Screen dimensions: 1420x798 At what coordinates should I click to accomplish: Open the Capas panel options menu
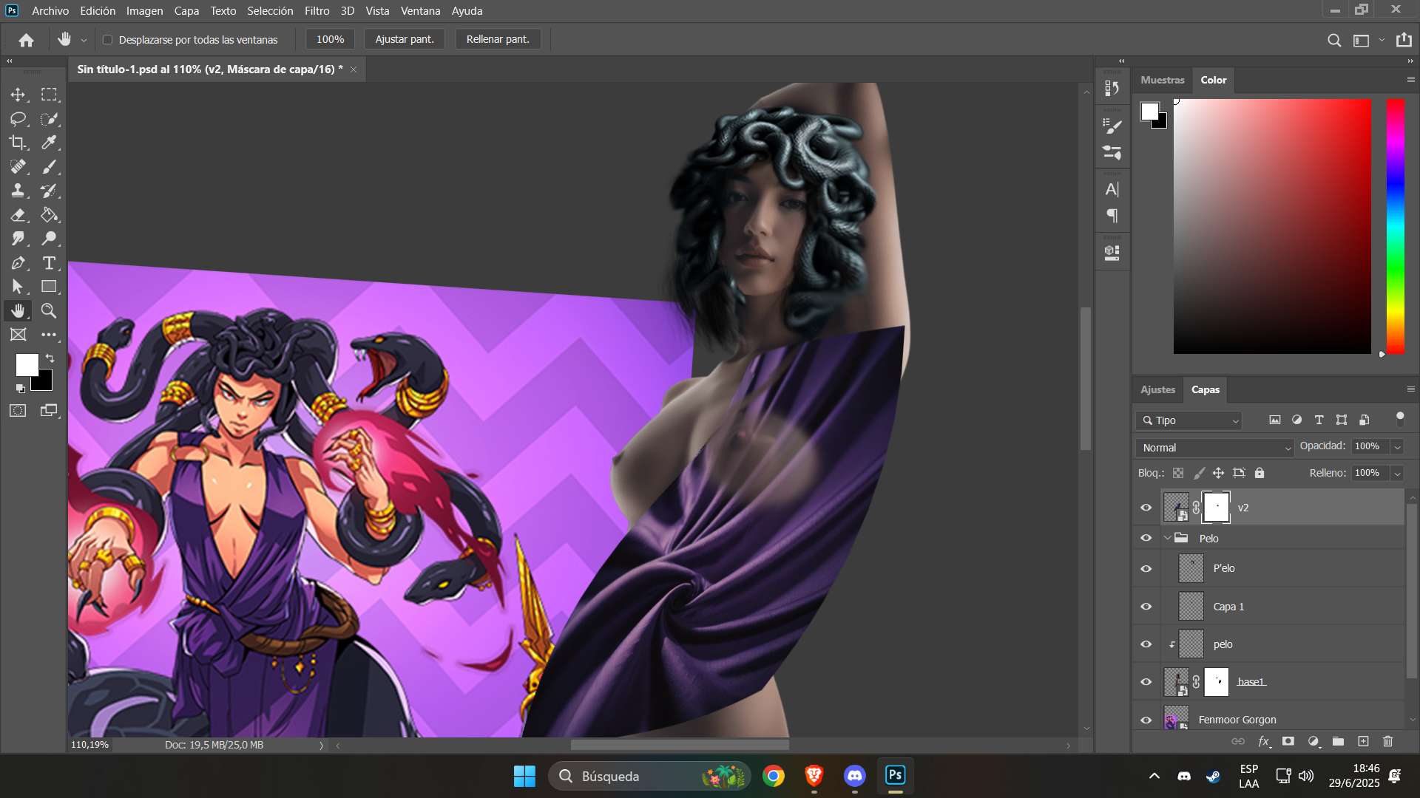1410,389
